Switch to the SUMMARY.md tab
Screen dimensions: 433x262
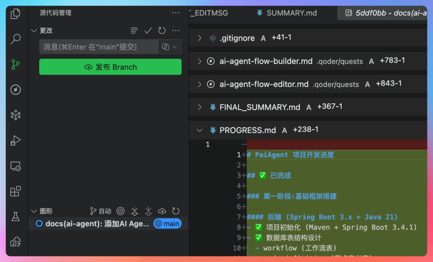tap(291, 13)
